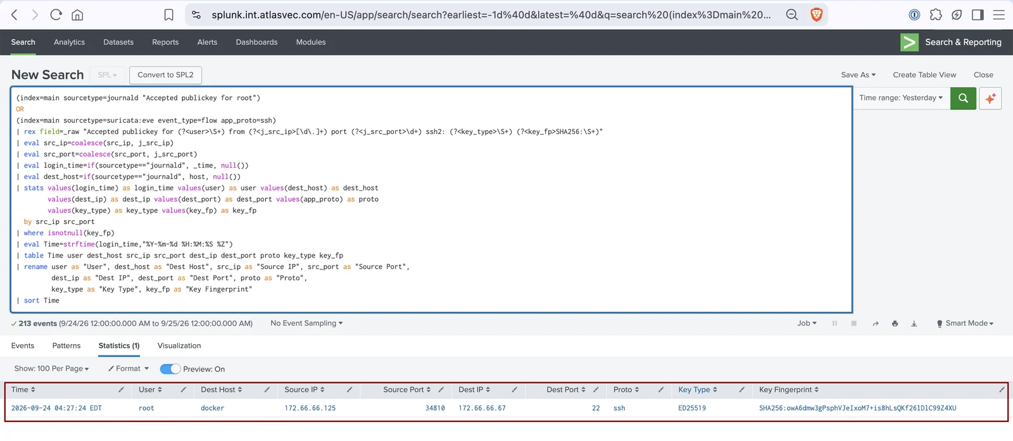Go to the Reports nav item
The height and width of the screenshot is (441, 1013).
165,42
